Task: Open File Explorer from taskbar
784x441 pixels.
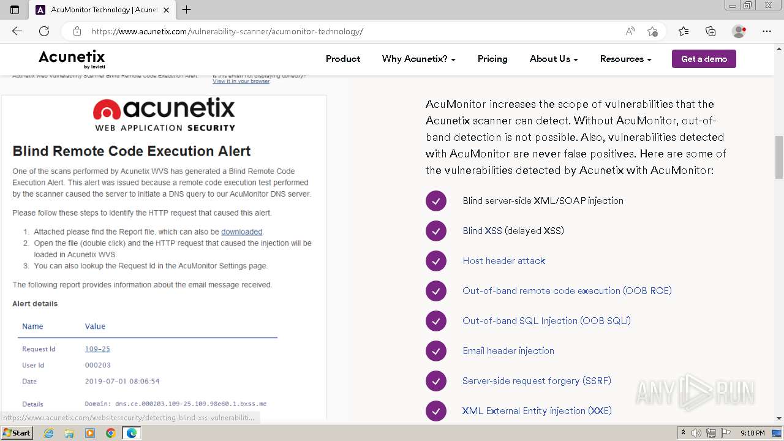Action: [69, 433]
